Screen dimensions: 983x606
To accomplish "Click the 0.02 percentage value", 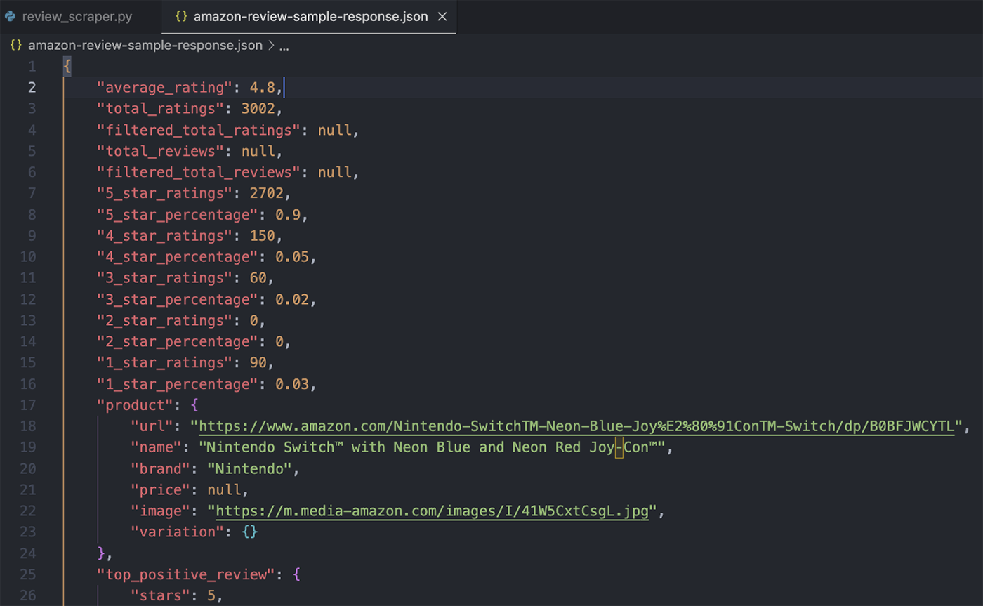I will [x=292, y=299].
